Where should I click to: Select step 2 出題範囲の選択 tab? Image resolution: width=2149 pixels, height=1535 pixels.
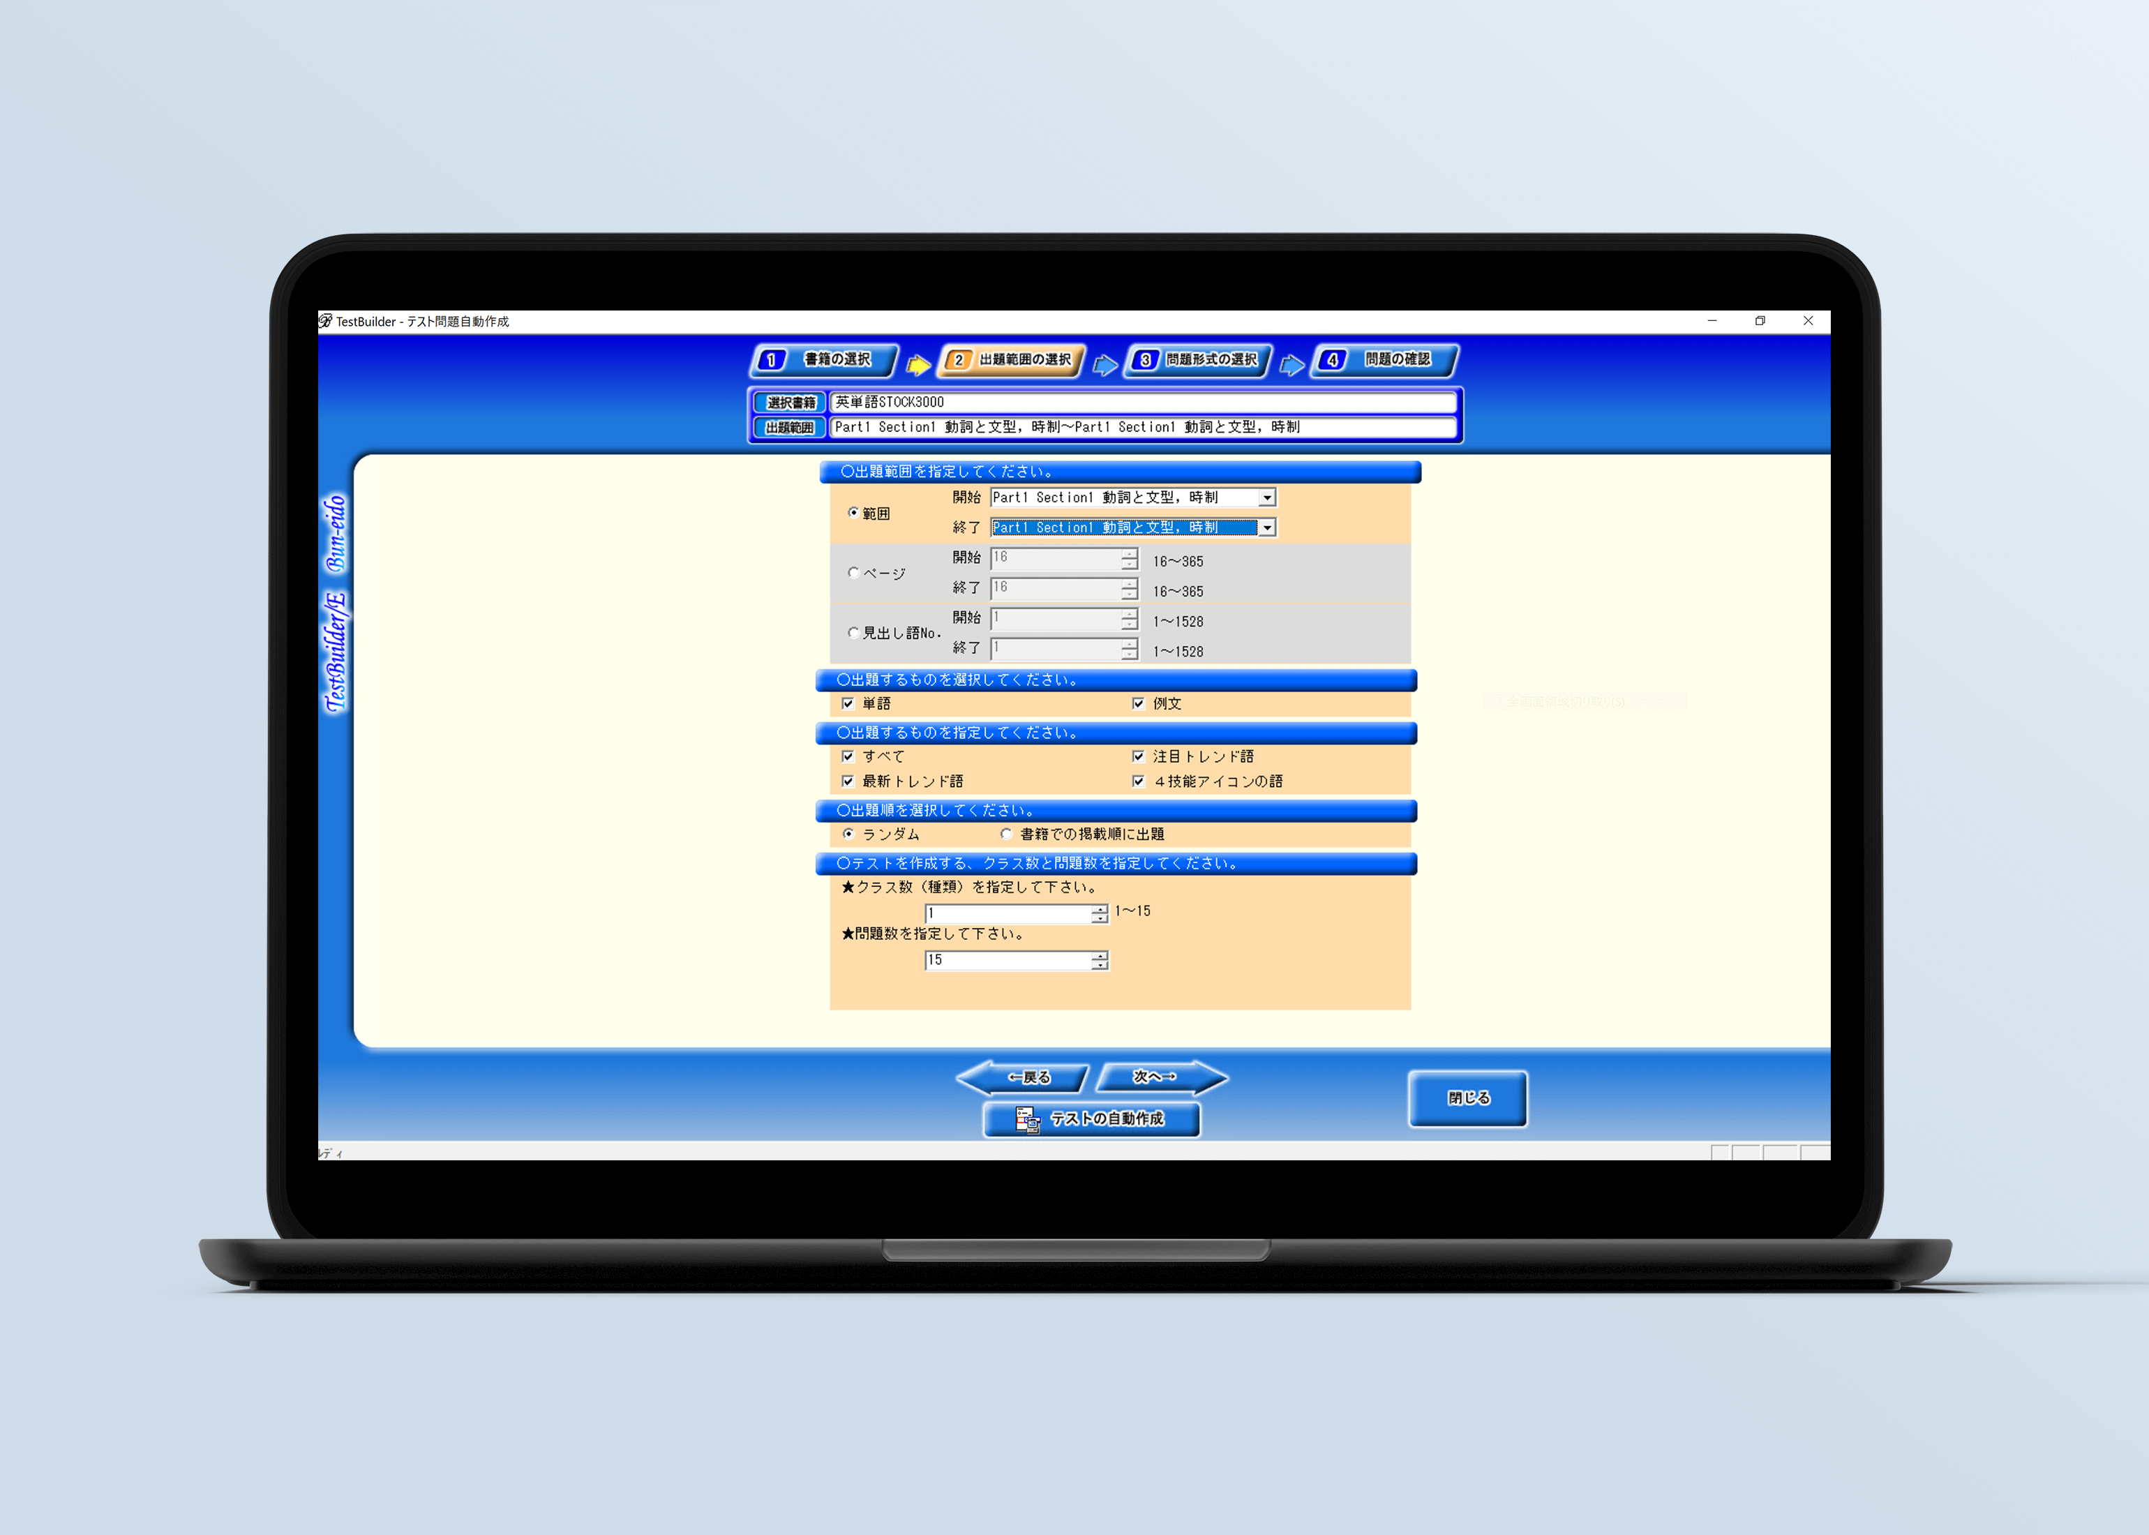coord(1011,360)
